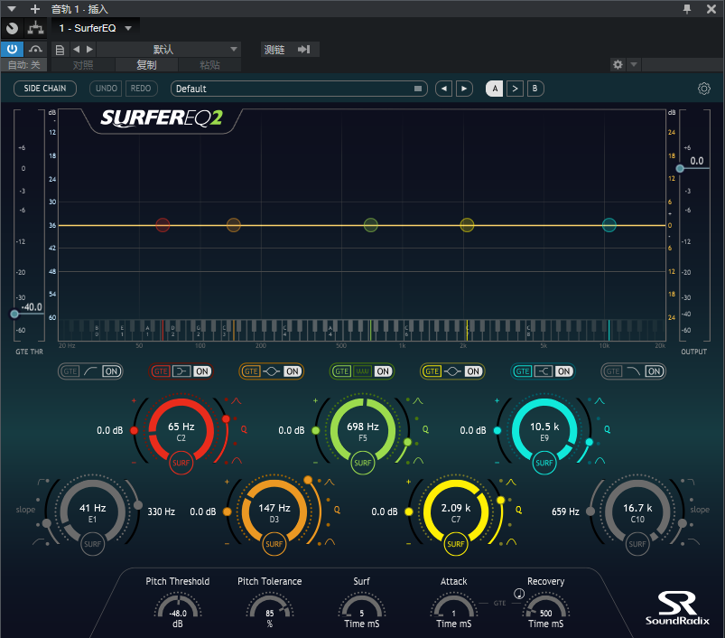Click the 复制 copy button
Image resolution: width=725 pixels, height=638 pixels.
point(146,65)
